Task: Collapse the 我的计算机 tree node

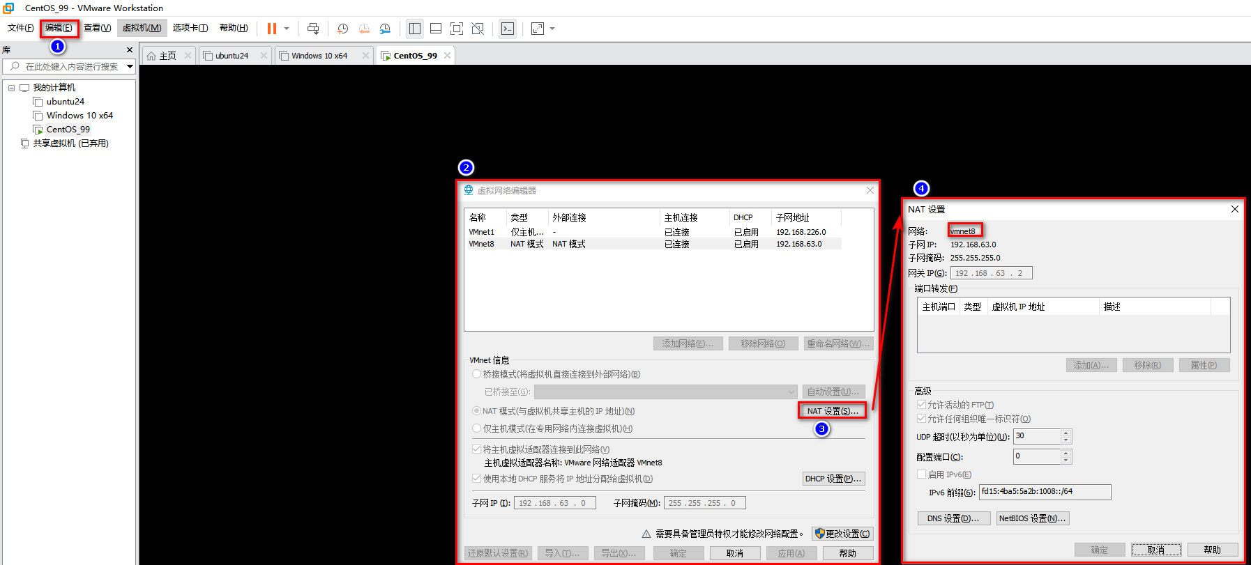Action: pyautogui.click(x=11, y=88)
